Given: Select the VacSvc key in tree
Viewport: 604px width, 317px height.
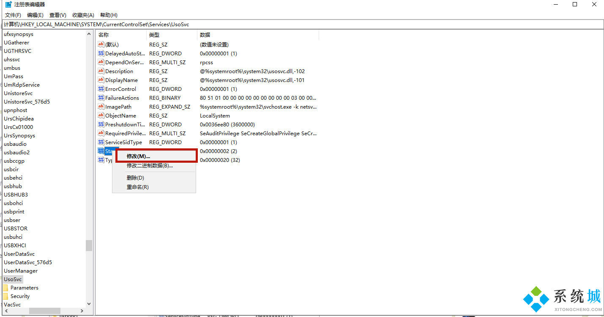Looking at the screenshot, I should click(x=12, y=305).
